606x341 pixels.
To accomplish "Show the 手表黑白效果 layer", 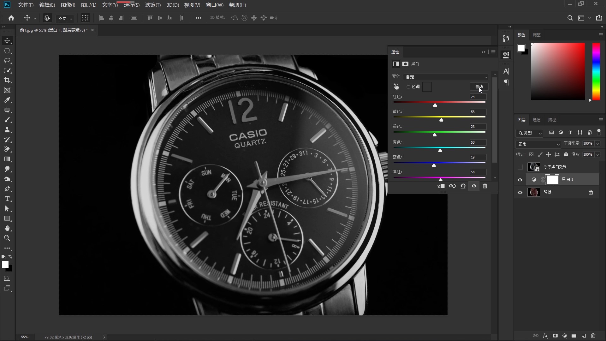I will coord(520,167).
